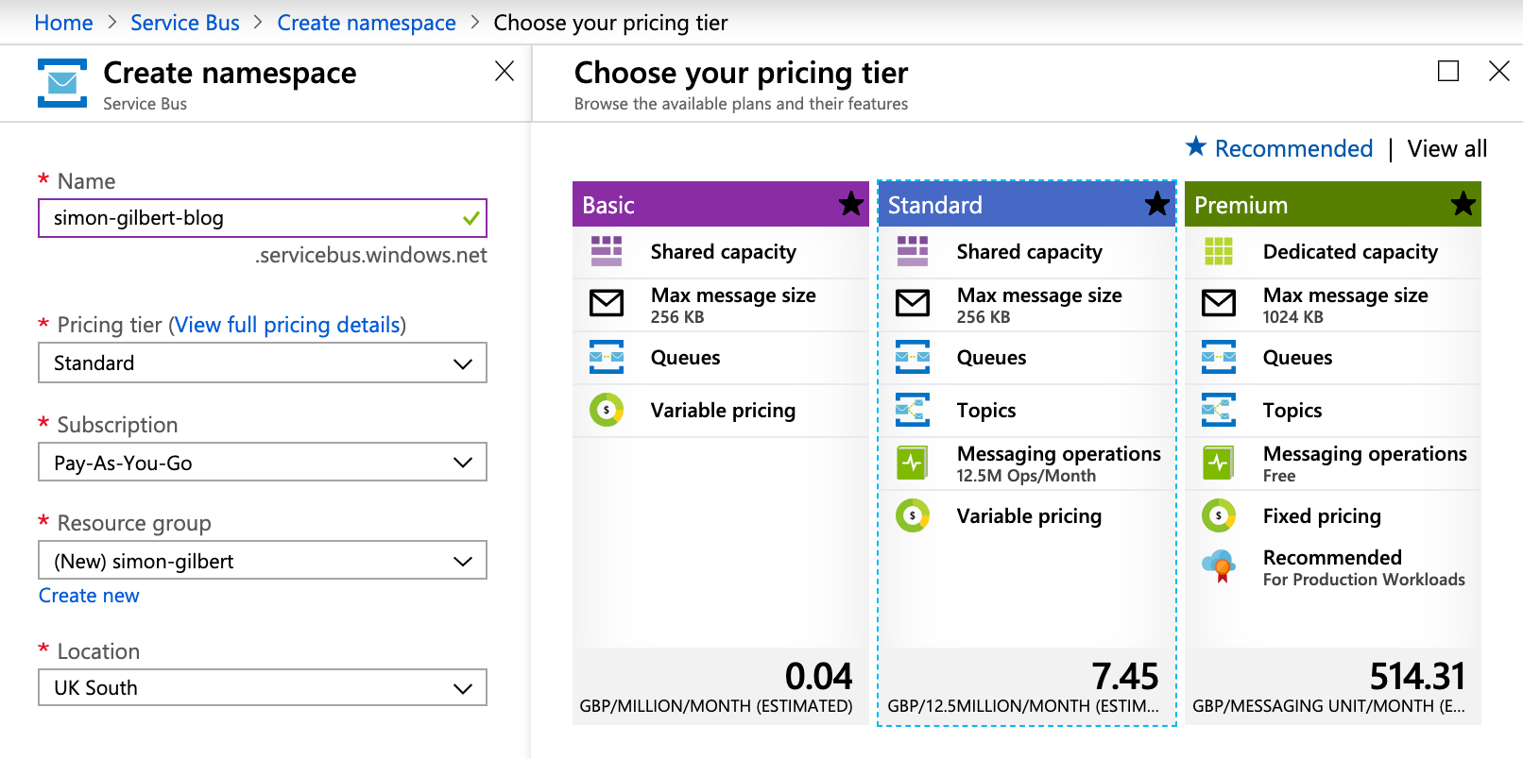Click '12.5M Ops/Month' text

tap(1026, 476)
